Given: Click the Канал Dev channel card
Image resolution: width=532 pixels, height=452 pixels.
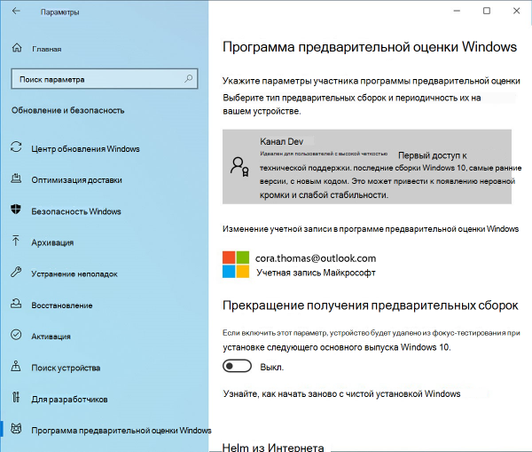Looking at the screenshot, I should (x=367, y=167).
